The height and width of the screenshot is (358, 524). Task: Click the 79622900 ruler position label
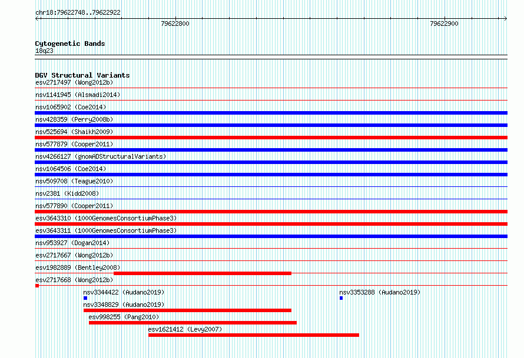444,24
